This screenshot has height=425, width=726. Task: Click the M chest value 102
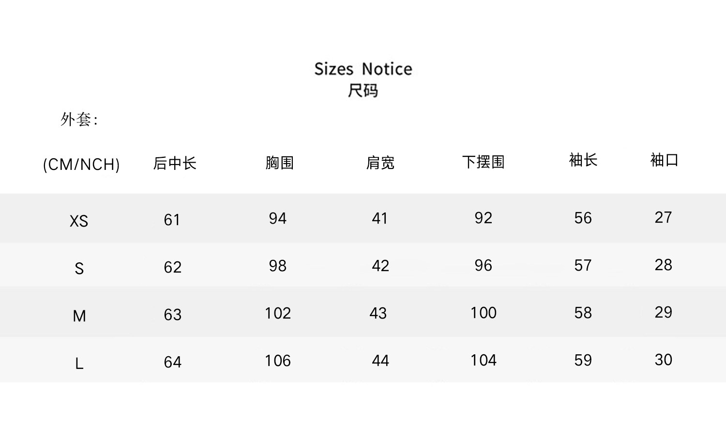point(278,313)
